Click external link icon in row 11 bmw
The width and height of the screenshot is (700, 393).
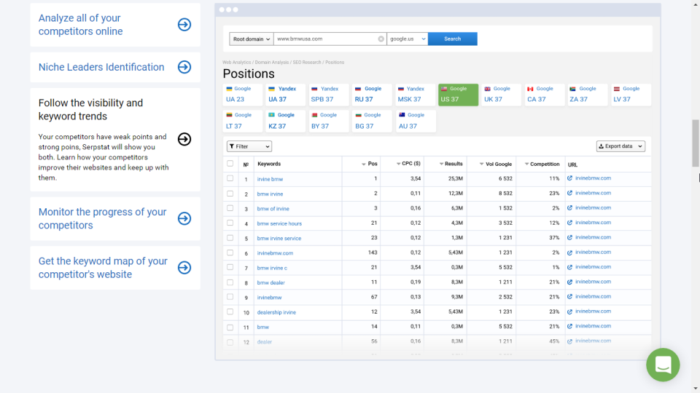point(569,326)
